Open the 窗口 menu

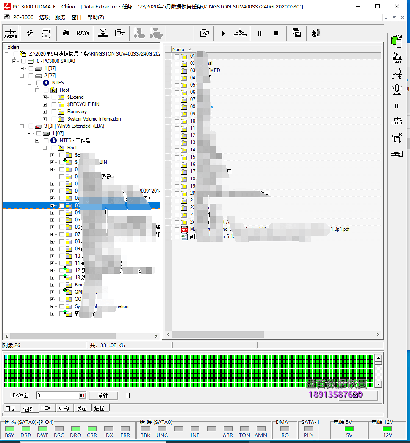click(76, 17)
